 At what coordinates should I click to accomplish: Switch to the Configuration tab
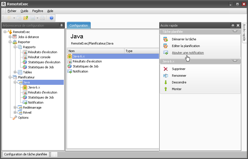[79, 25]
